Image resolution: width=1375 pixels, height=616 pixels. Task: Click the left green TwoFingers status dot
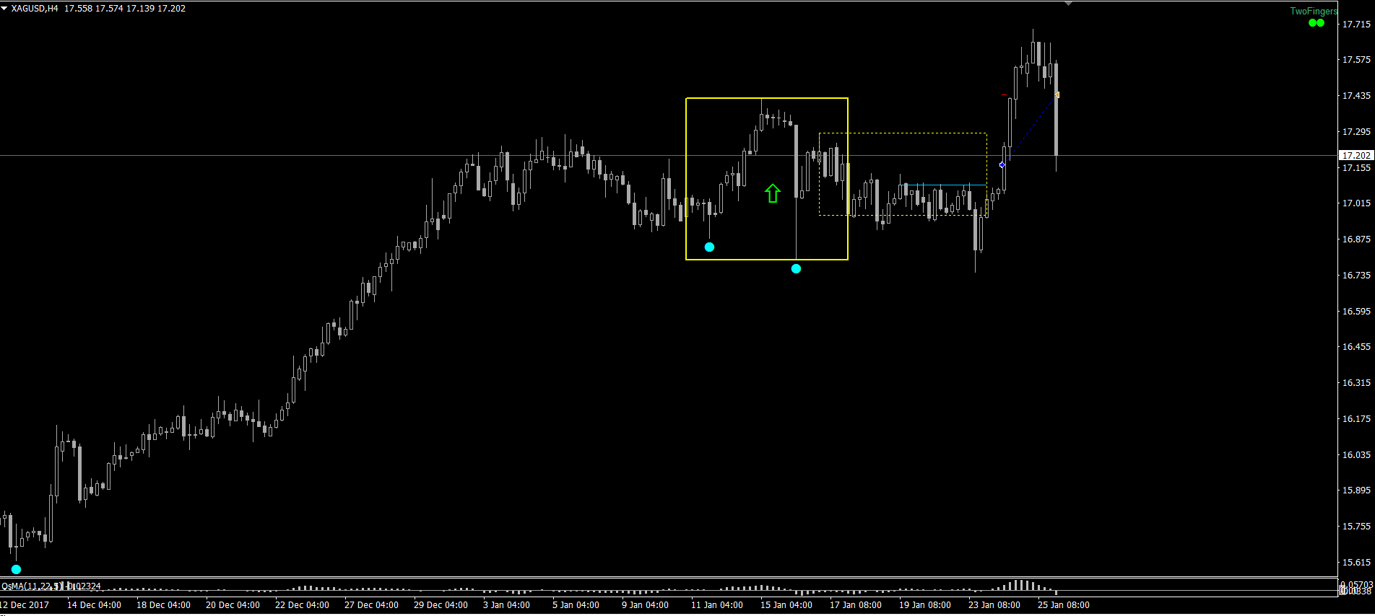click(x=1313, y=23)
